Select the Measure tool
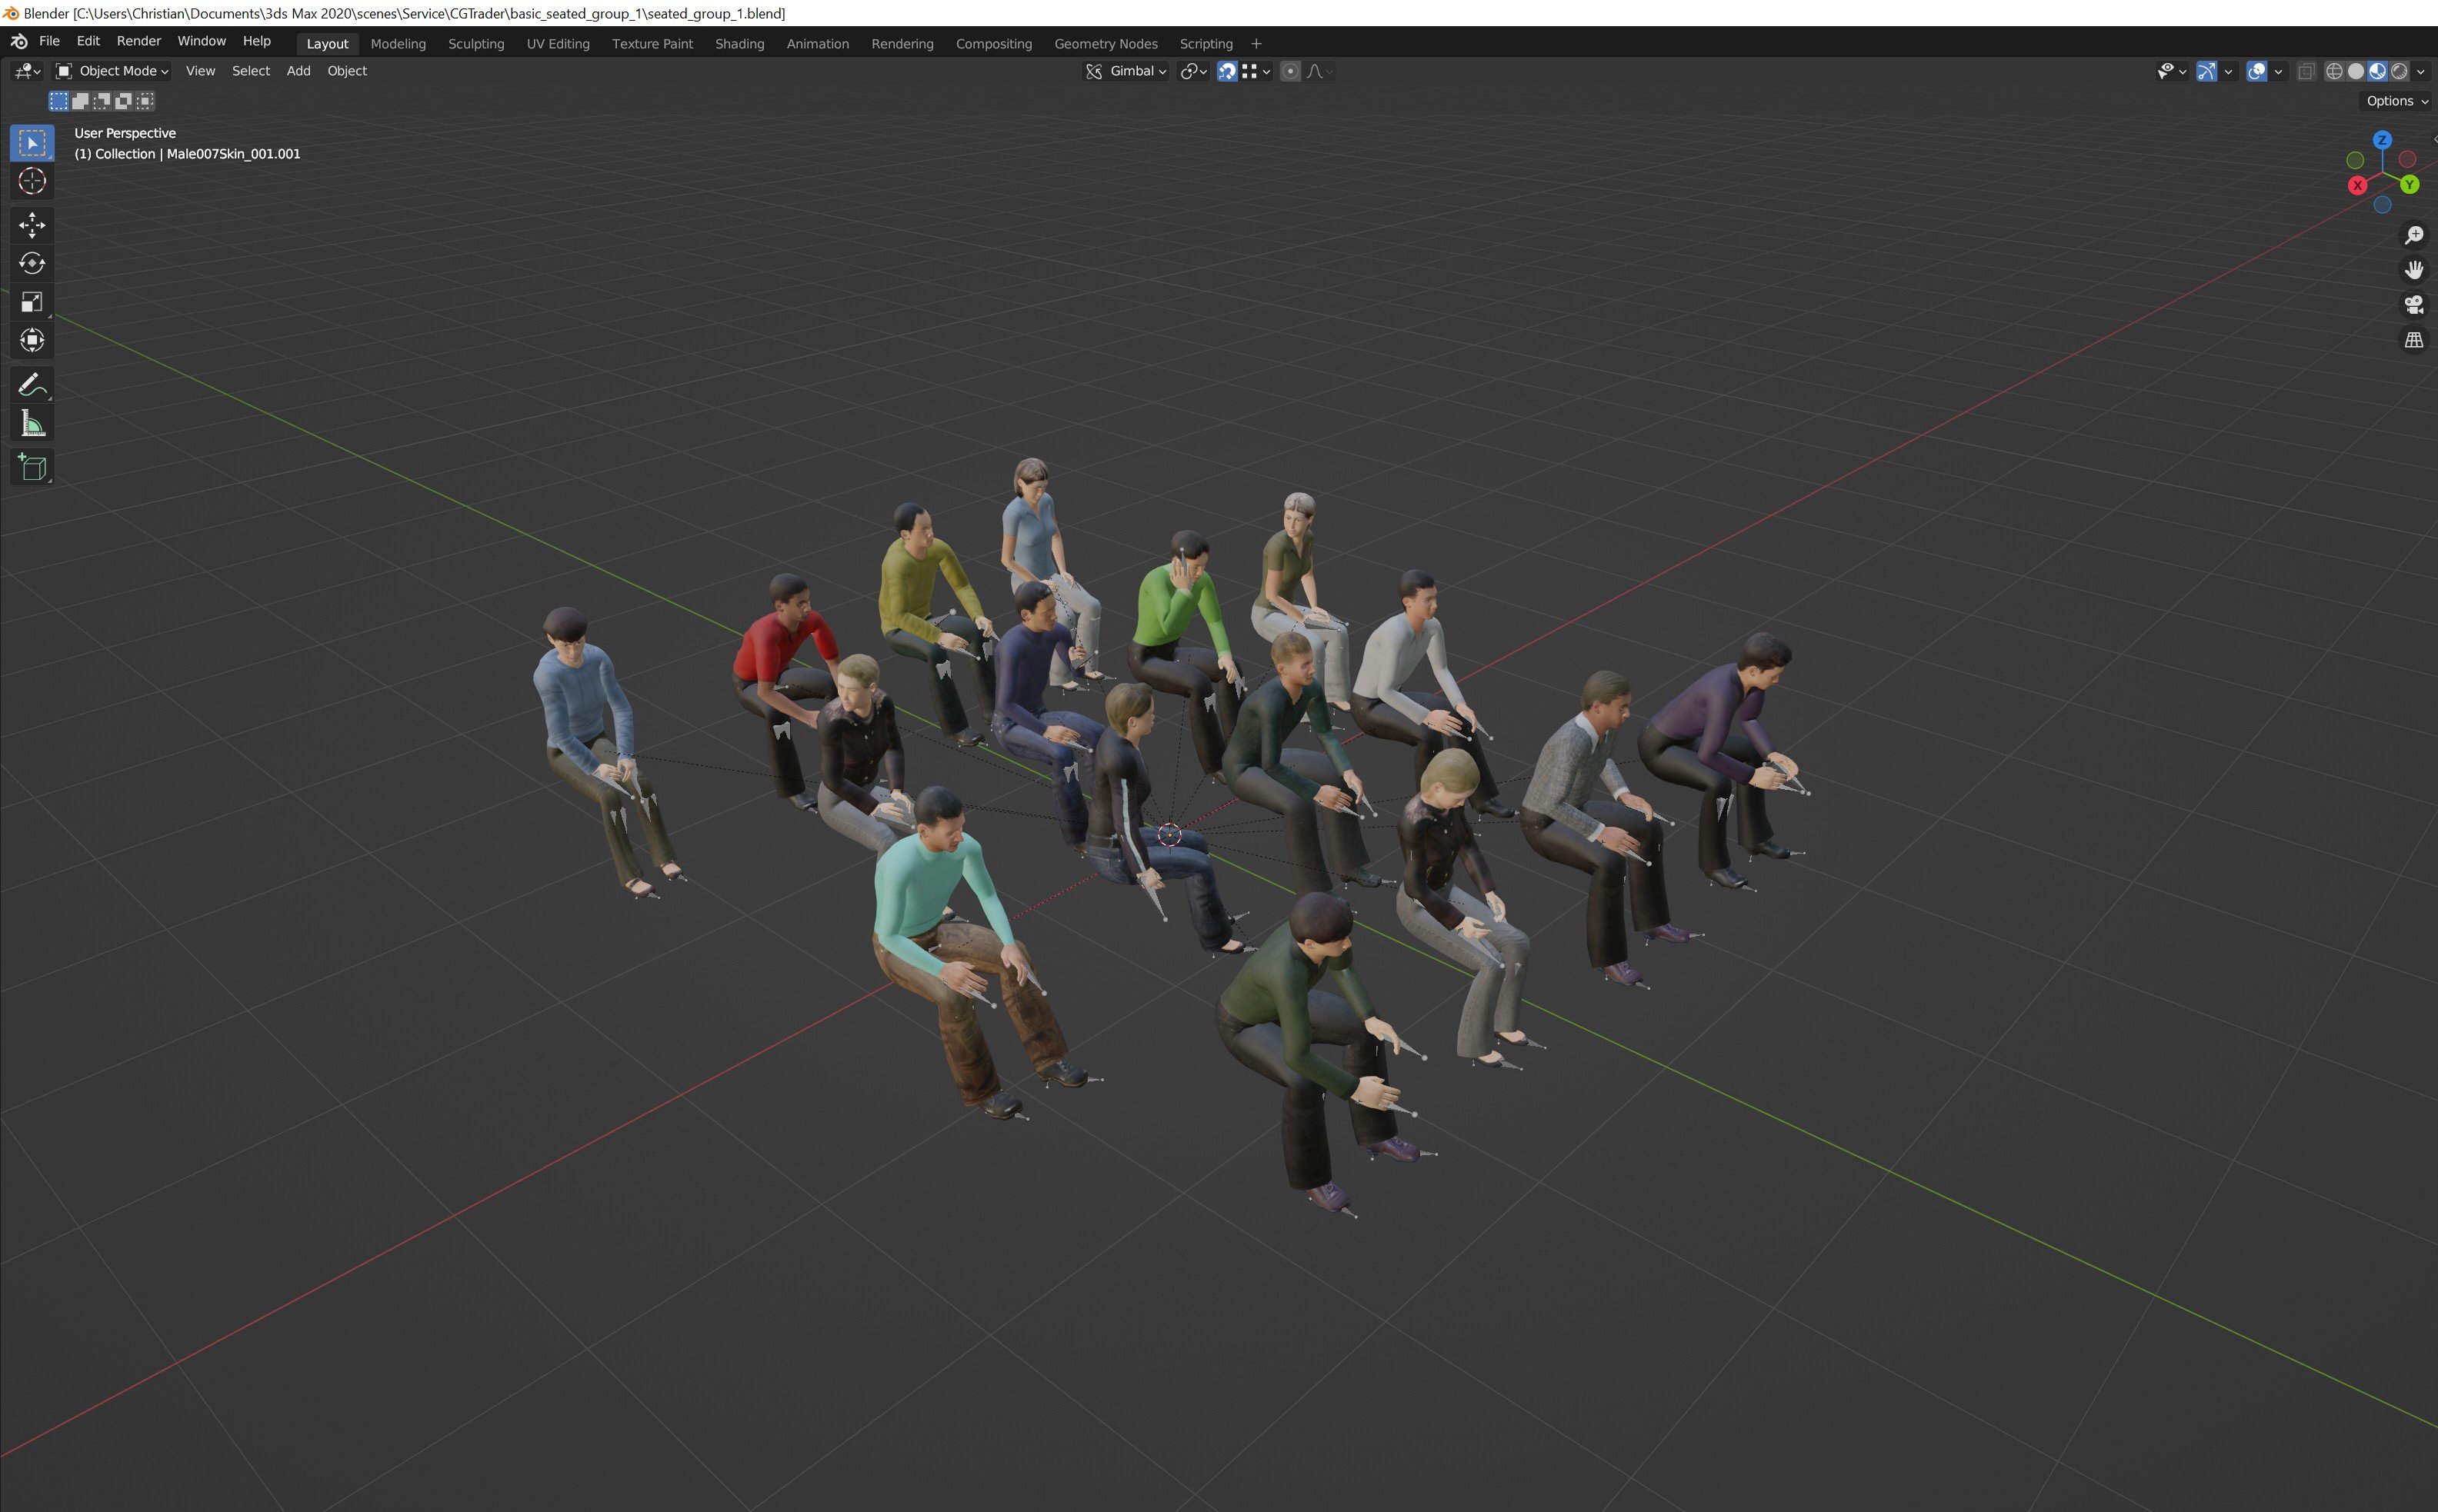The height and width of the screenshot is (1512, 2438). tap(32, 422)
